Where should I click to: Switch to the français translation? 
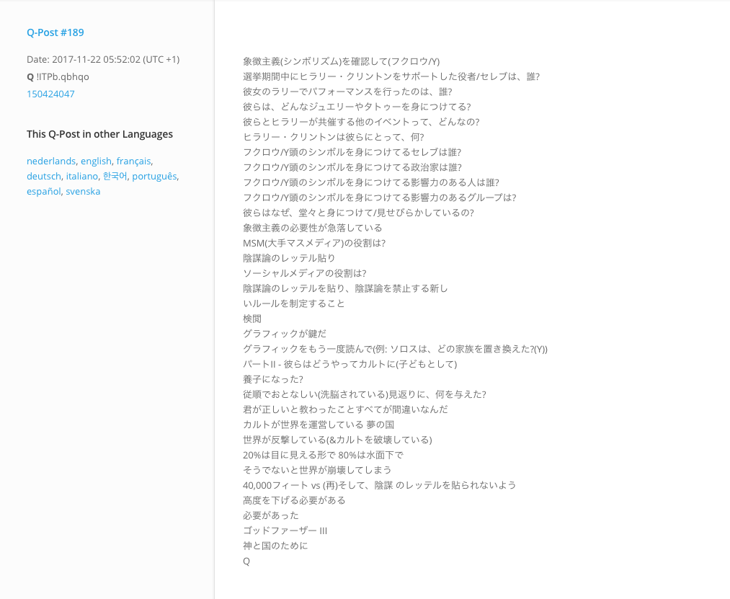tap(133, 161)
